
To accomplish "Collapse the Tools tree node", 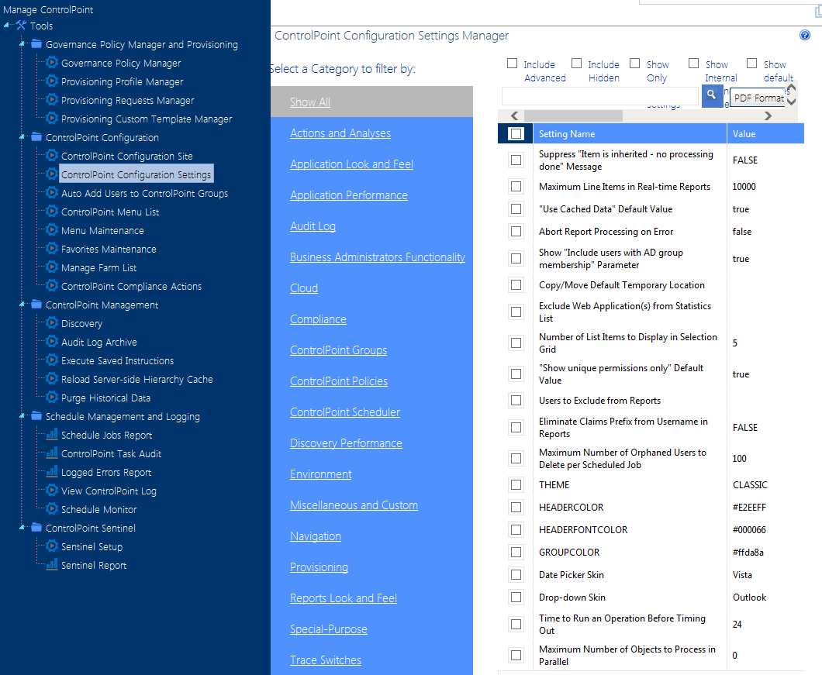I will click(5, 25).
